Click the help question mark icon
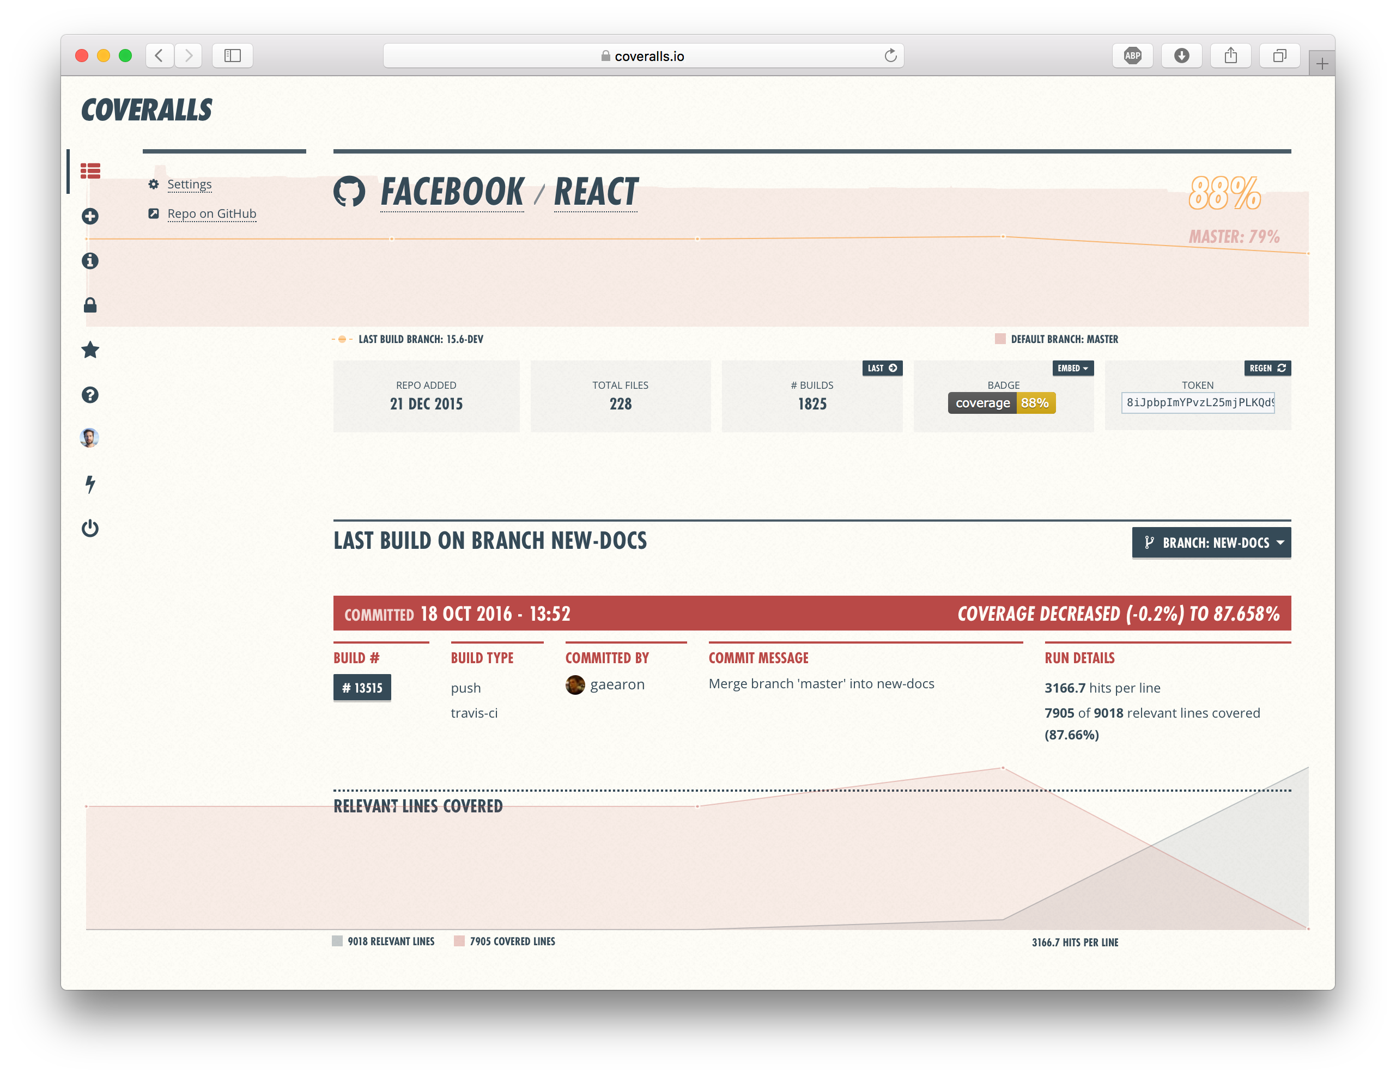This screenshot has width=1396, height=1077. point(90,395)
